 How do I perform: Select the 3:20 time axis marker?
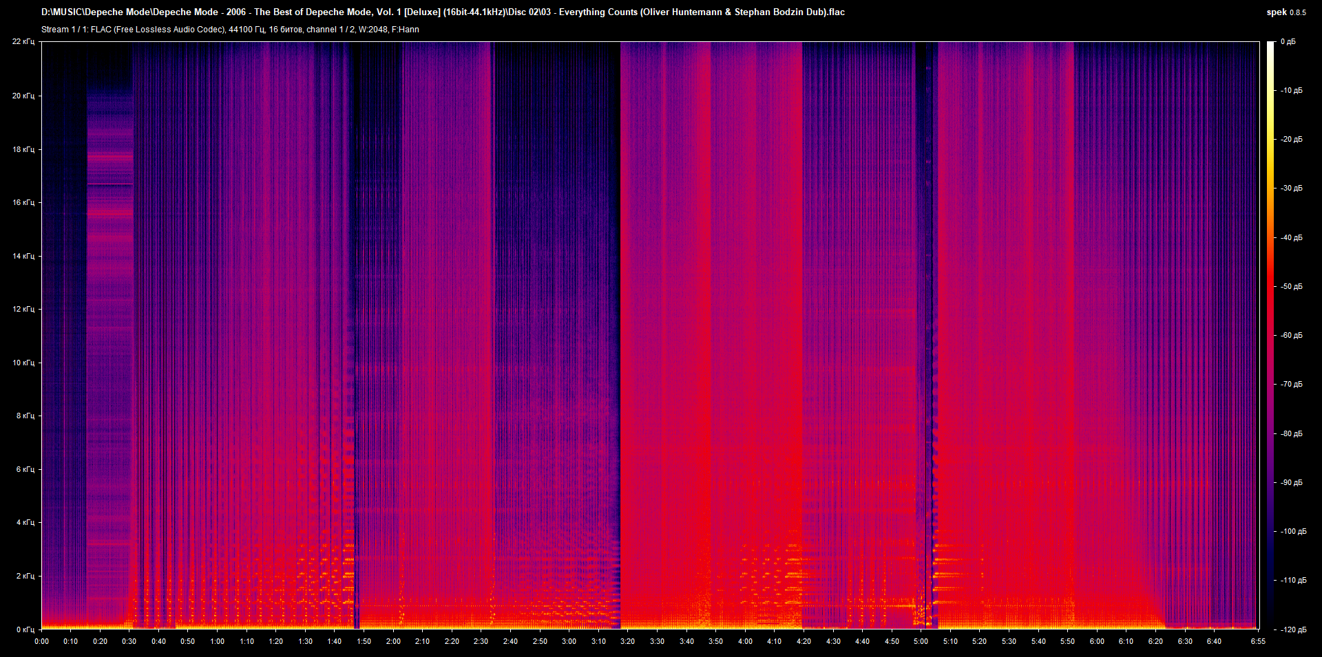[x=627, y=641]
